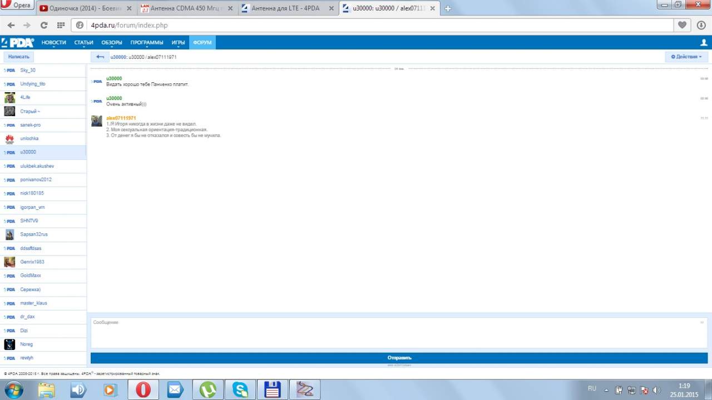Click the Сообщение message input field
This screenshot has height=400, width=712.
pos(399,333)
